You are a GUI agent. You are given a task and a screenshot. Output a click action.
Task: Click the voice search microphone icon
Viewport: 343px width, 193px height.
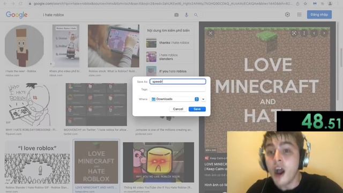tap(187, 15)
